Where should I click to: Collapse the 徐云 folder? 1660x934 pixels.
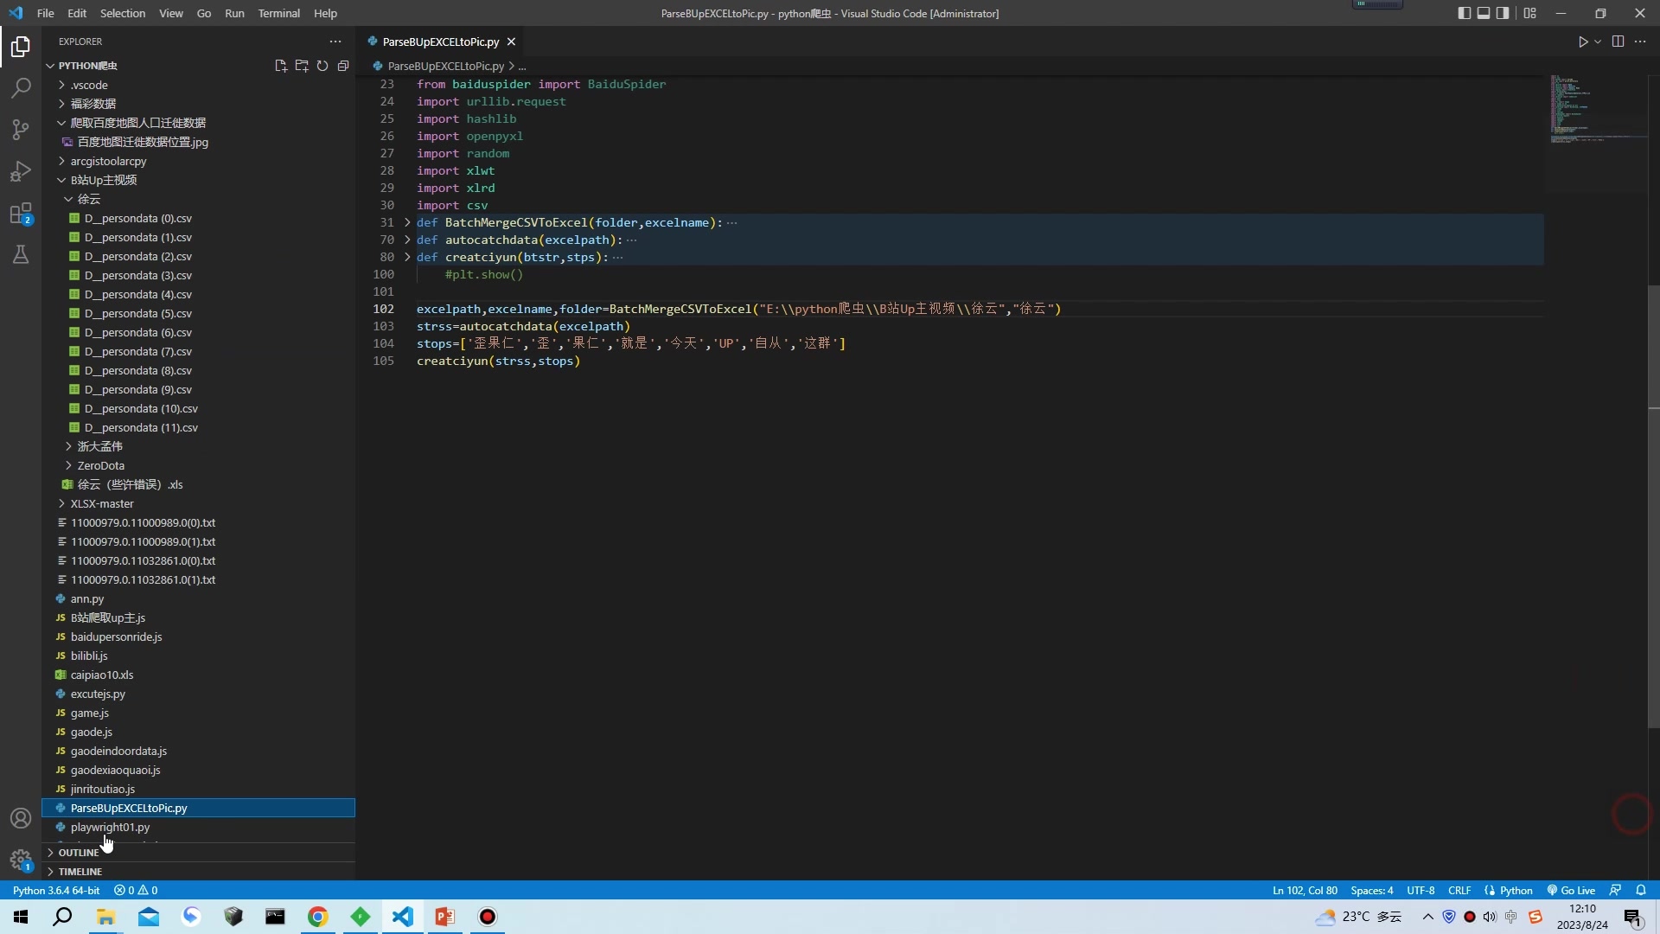[88, 199]
